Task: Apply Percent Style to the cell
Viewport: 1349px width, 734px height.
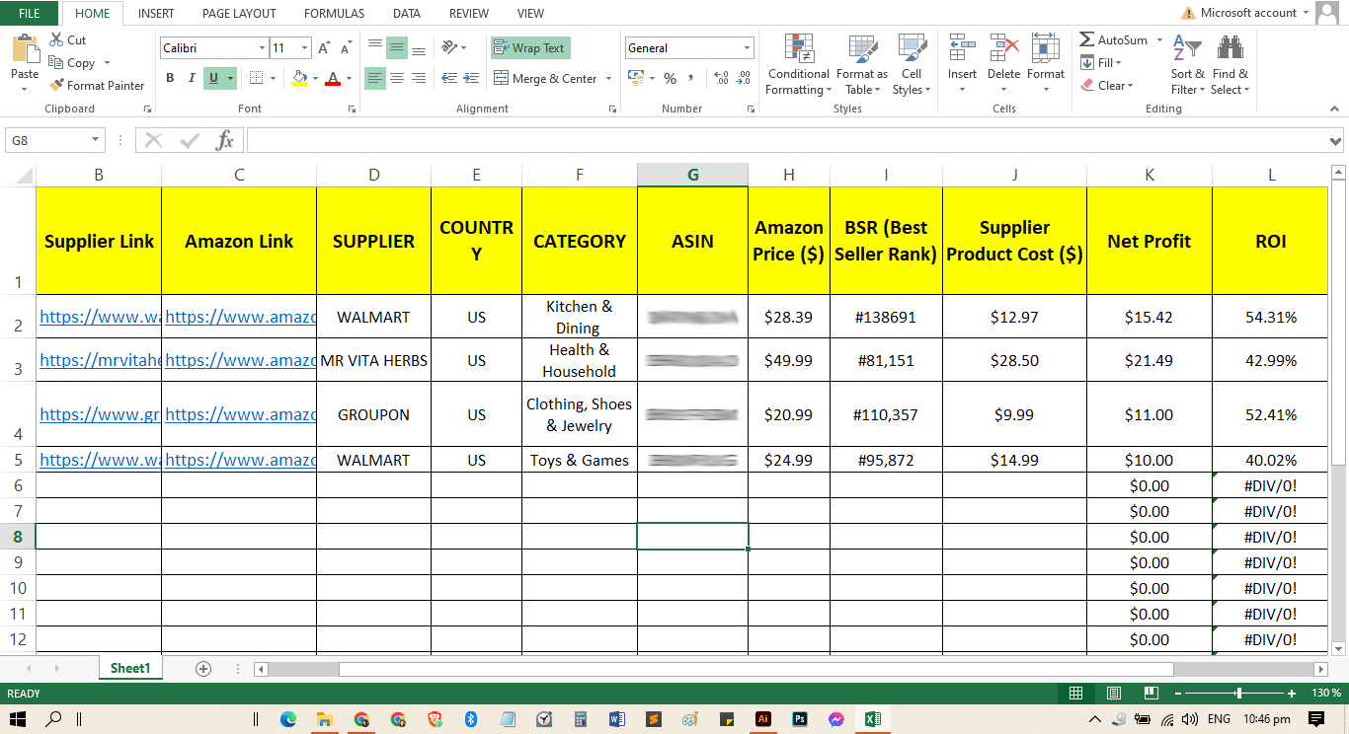Action: click(x=670, y=78)
